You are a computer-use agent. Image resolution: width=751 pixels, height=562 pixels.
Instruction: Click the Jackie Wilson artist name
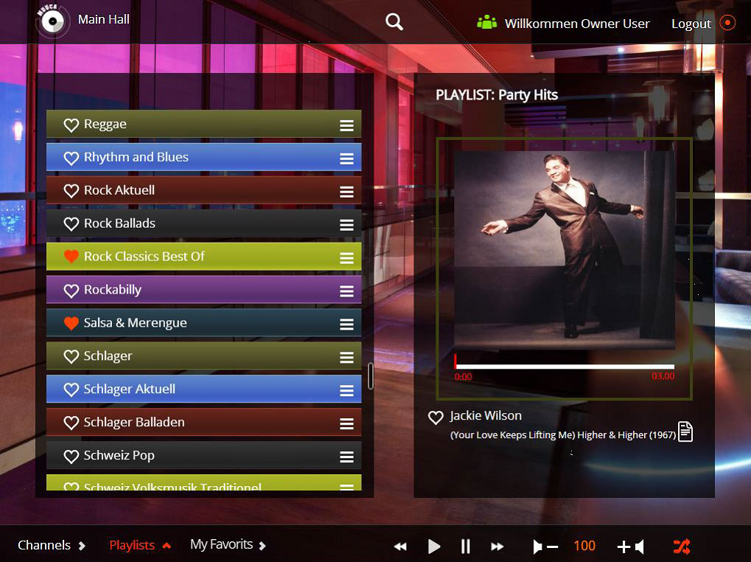[x=486, y=415]
